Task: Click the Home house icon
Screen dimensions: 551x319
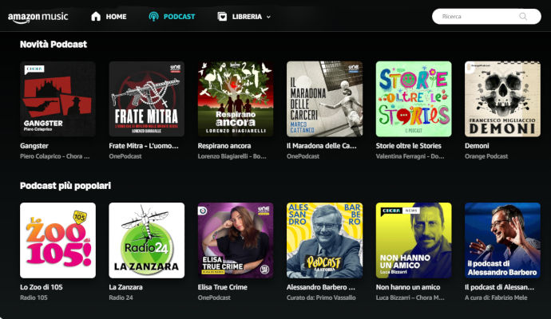Action: 96,17
